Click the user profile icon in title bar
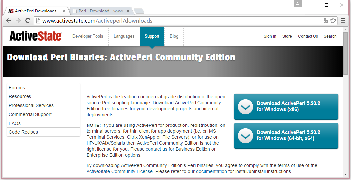The image size is (351, 180). pyautogui.click(x=298, y=4)
